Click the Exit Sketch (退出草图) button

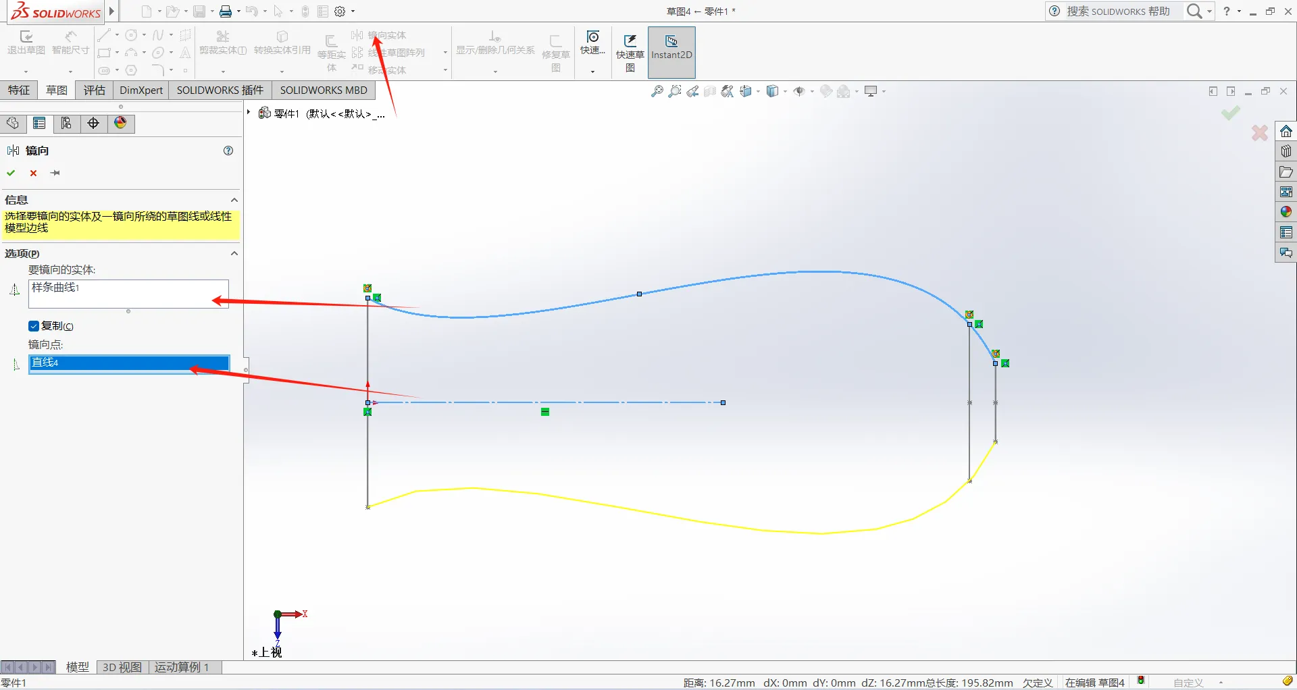26,43
